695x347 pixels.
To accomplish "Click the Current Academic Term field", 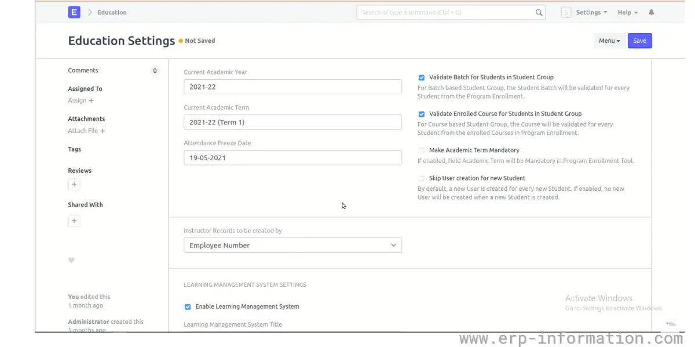I will pos(292,122).
